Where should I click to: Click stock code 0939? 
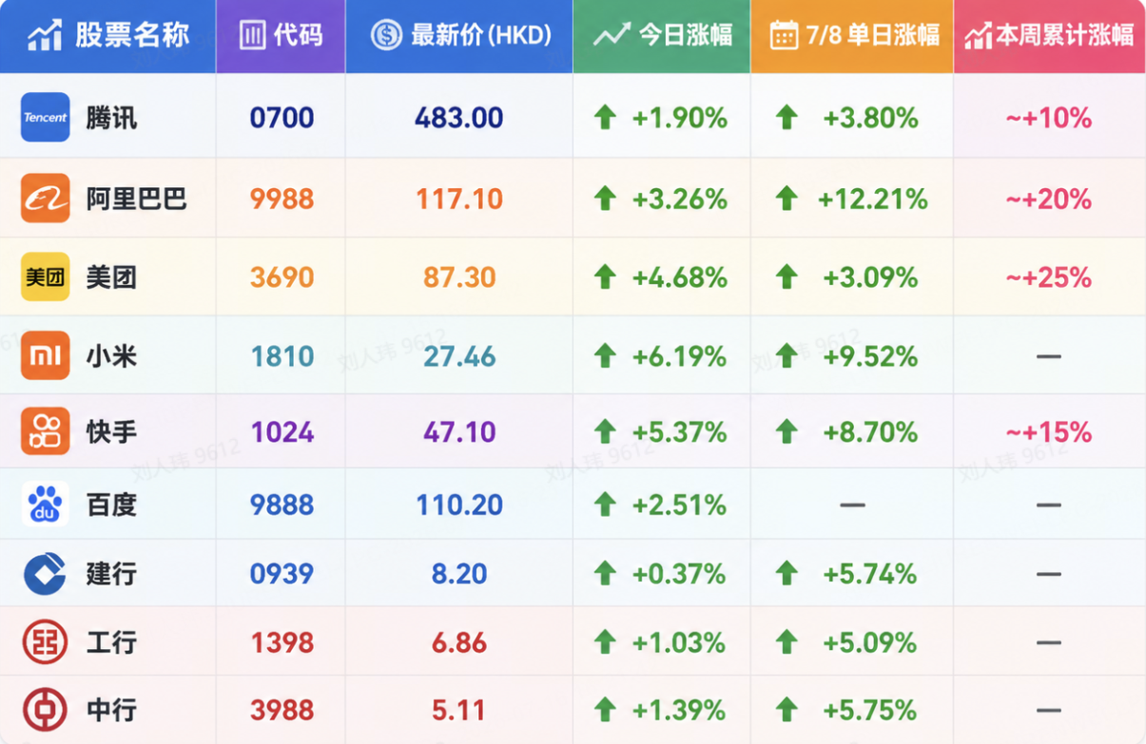[282, 574]
